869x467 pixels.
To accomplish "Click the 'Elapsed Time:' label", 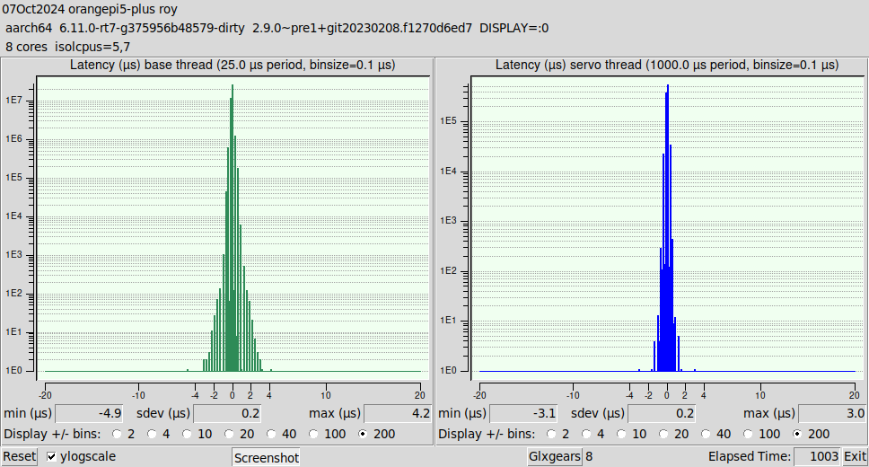I will coord(750,456).
